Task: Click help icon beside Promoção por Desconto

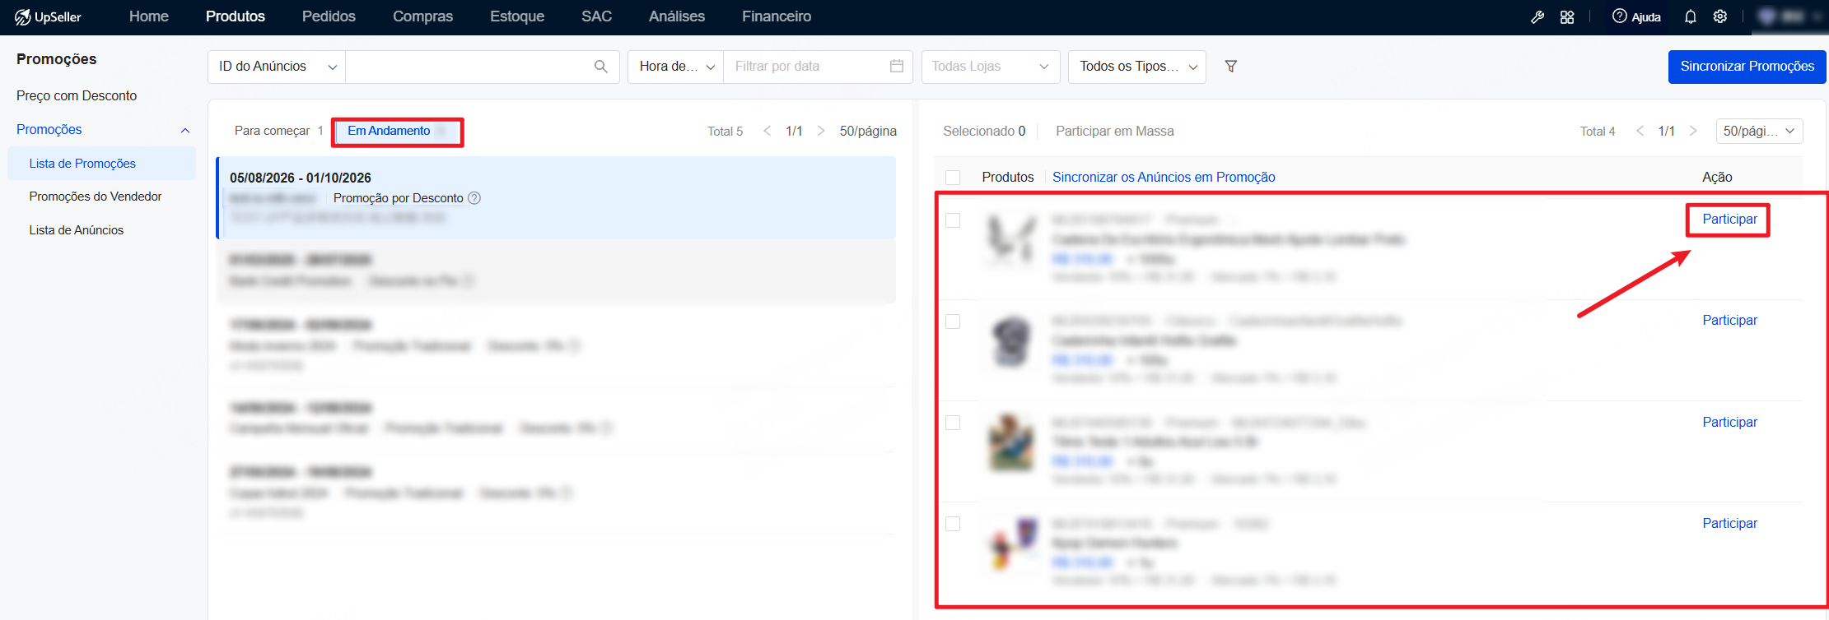Action: pos(474,198)
